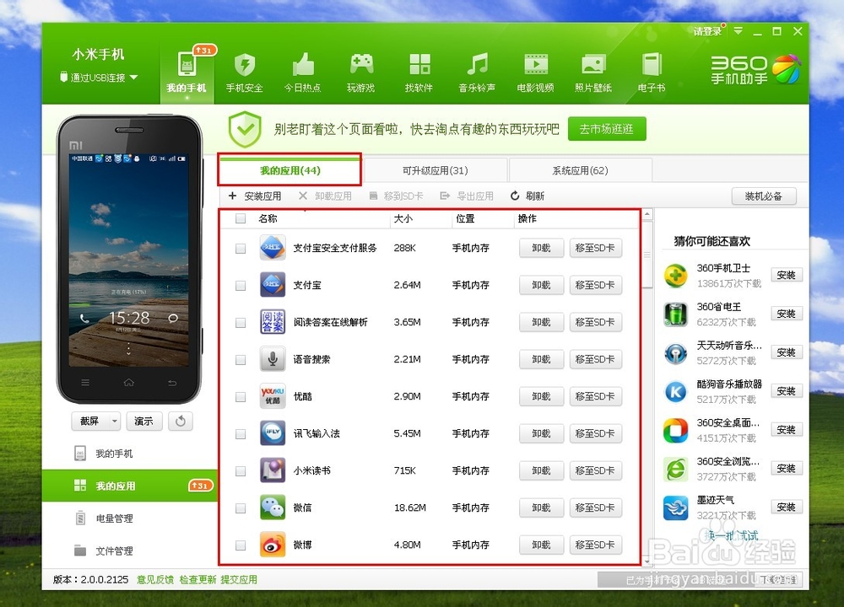Viewport: 844px width, 607px height.
Task: Click the 小米读书 app icon
Action: click(273, 470)
